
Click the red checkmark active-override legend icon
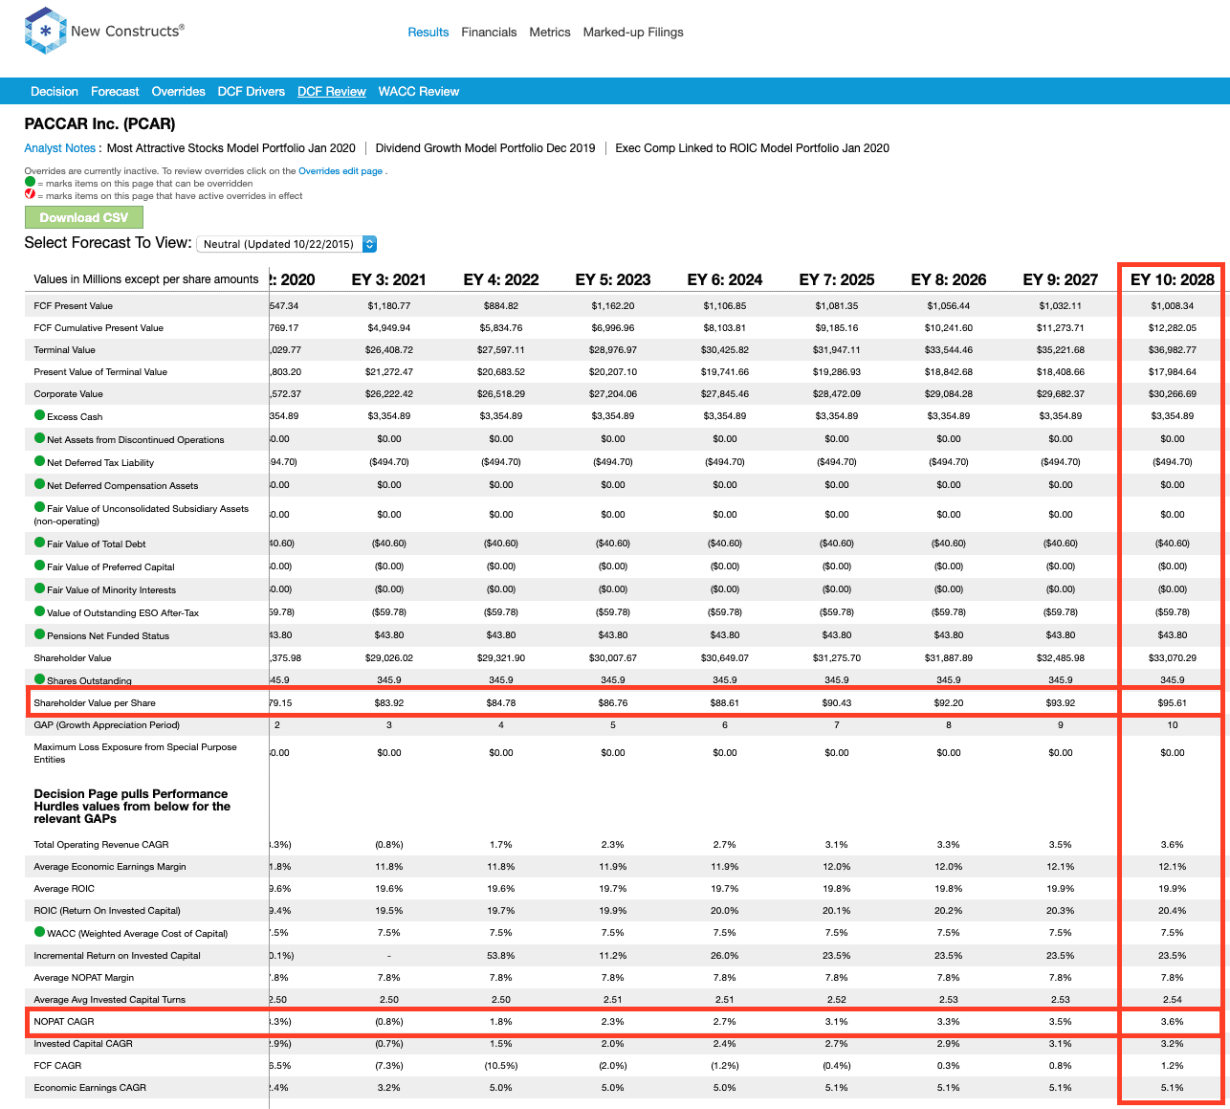pyautogui.click(x=30, y=194)
